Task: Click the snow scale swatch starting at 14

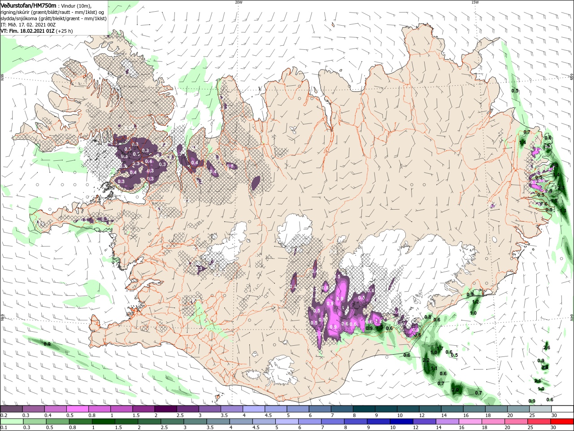Action: pyautogui.click(x=452, y=409)
